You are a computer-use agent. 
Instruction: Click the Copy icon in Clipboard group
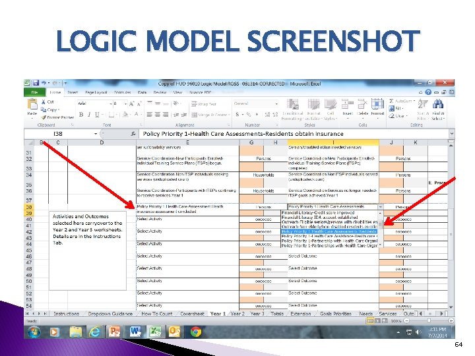click(x=44, y=109)
